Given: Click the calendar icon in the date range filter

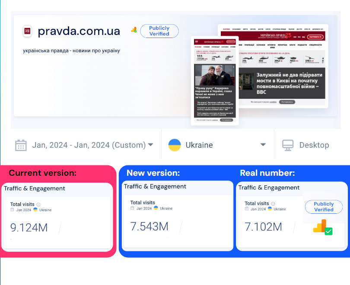Looking at the screenshot, I should coord(20,145).
